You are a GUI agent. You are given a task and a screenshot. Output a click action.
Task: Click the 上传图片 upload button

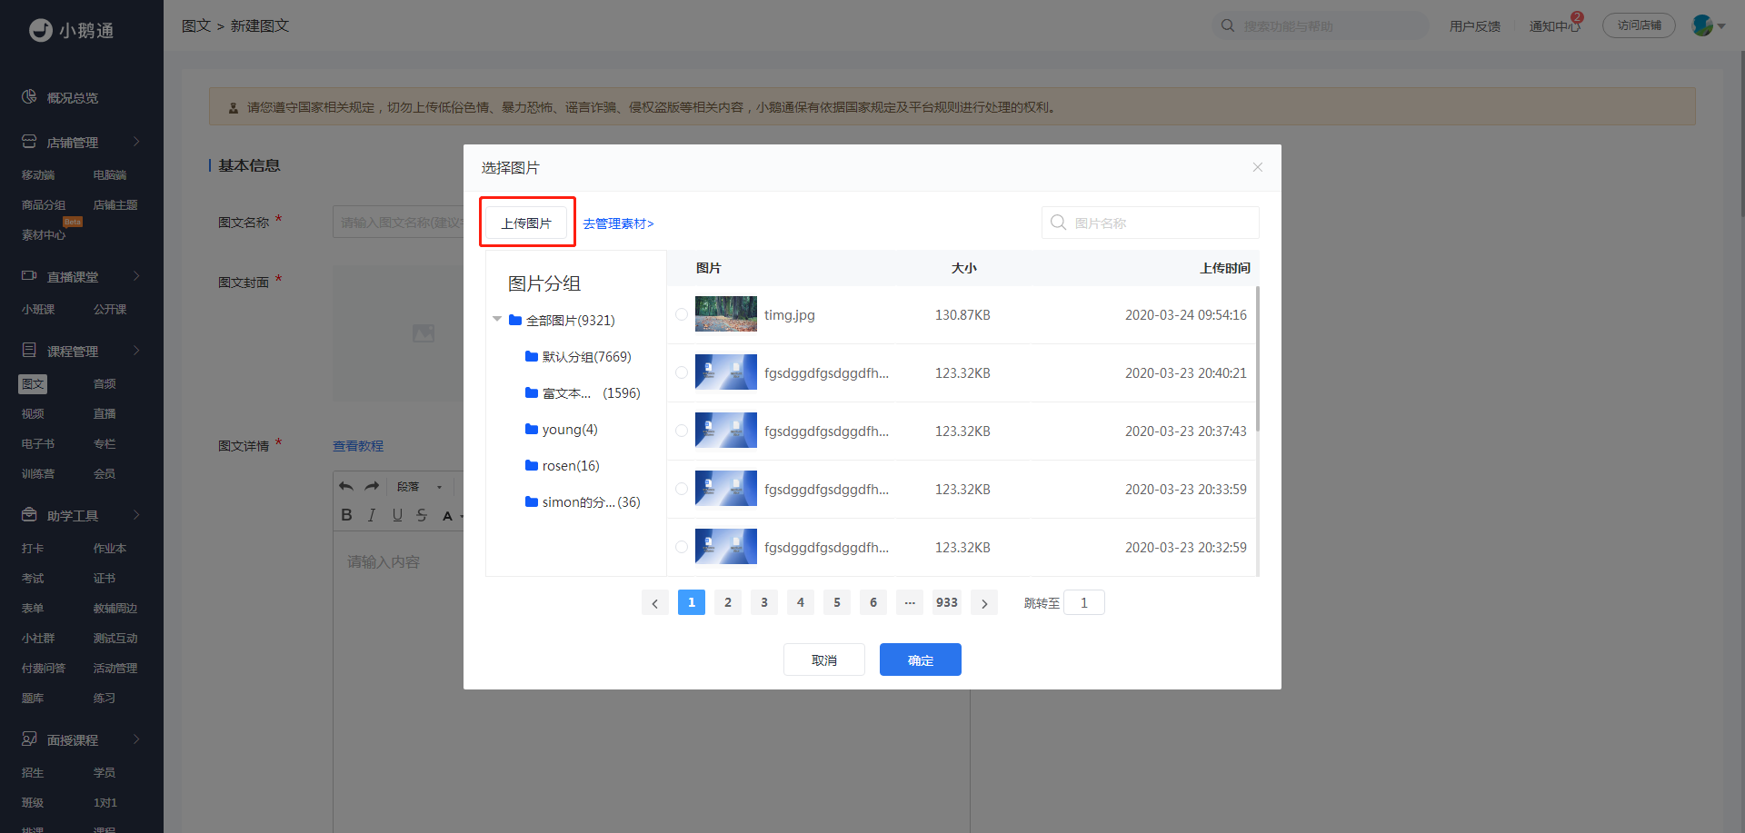point(526,223)
